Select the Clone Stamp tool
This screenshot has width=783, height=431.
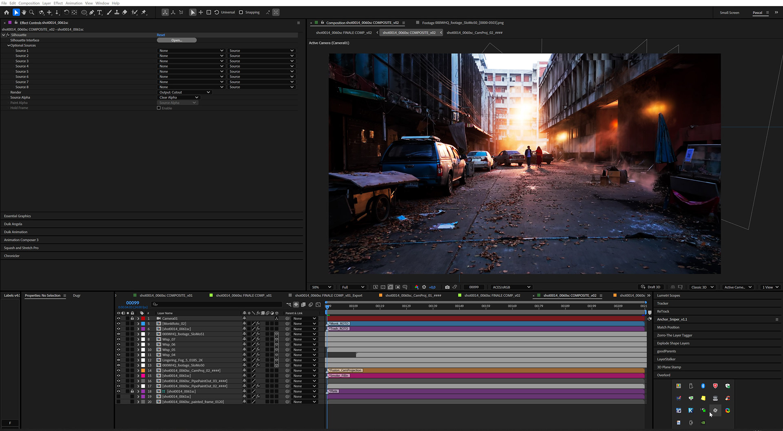[117, 13]
